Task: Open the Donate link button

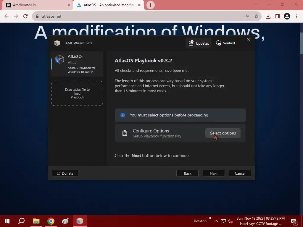Action: tap(65, 173)
